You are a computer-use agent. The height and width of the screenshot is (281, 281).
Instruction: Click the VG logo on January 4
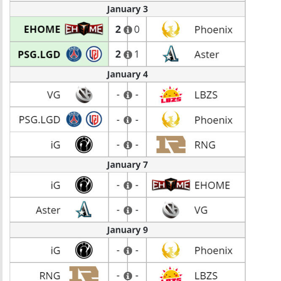click(84, 95)
